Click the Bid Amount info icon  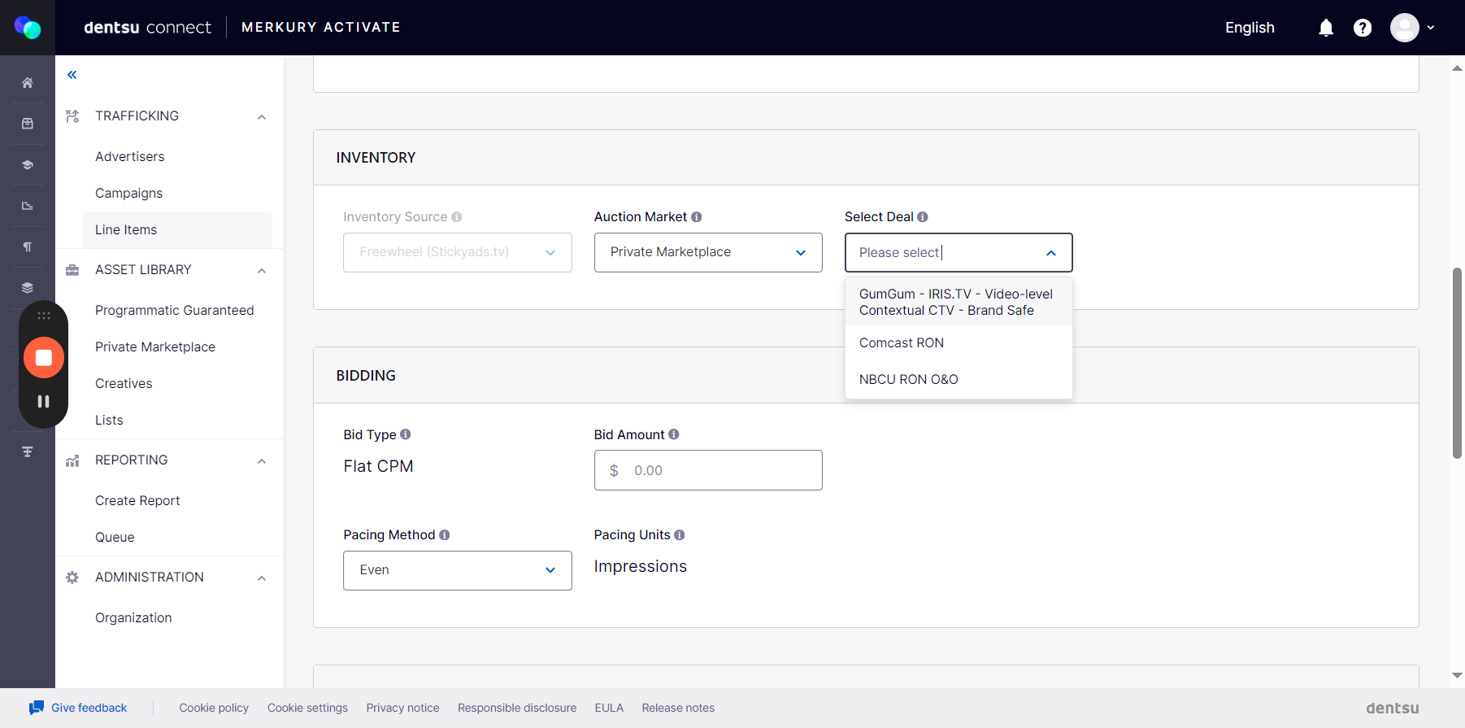[674, 434]
